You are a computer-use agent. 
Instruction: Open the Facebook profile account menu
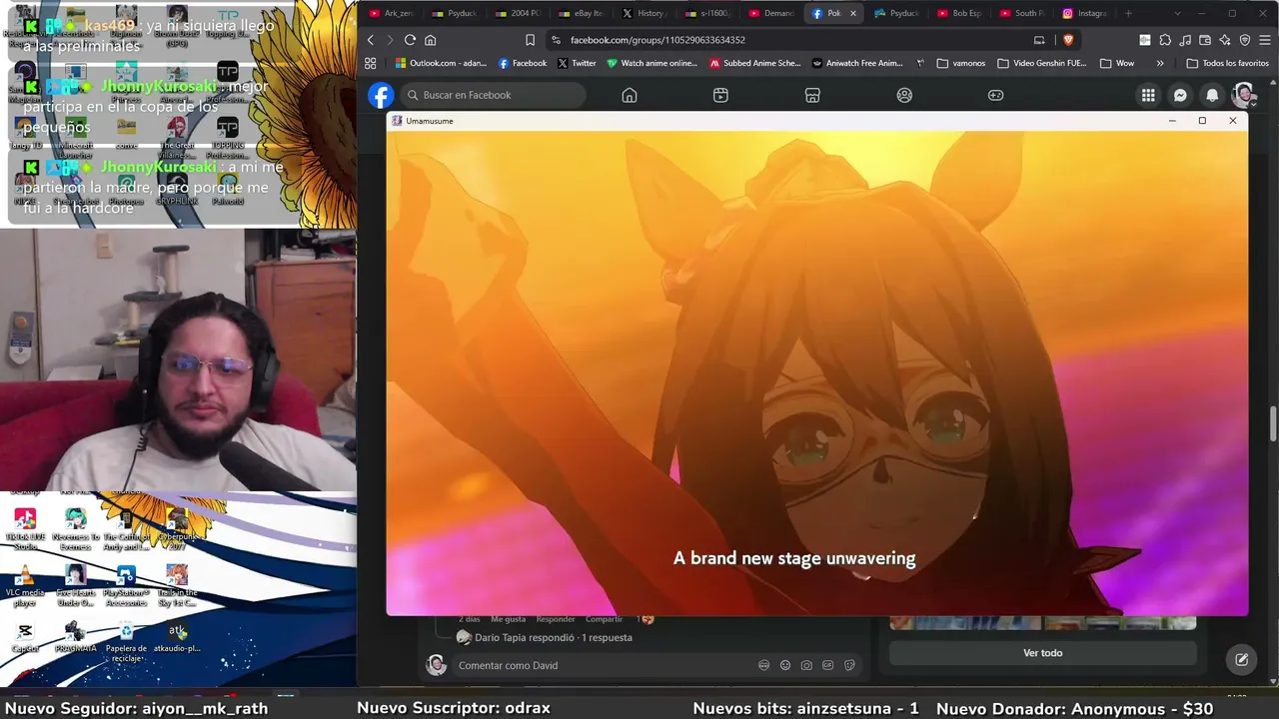[1244, 95]
